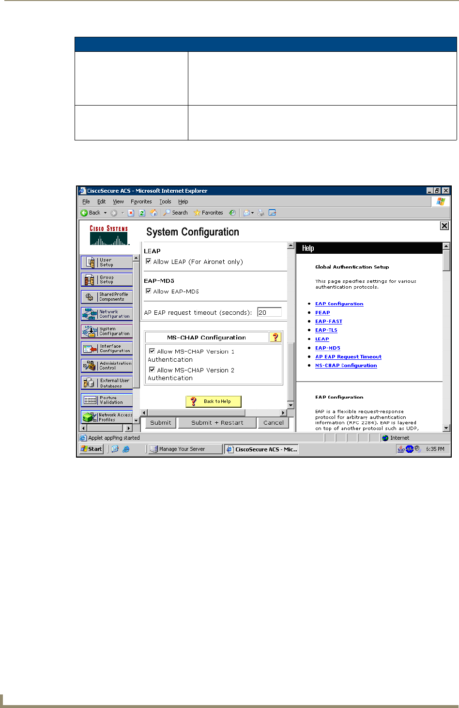Click the Cancel button
The width and height of the screenshot is (459, 708).
274,423
